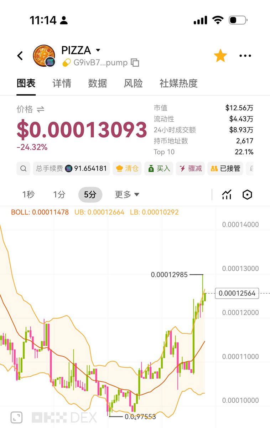This screenshot has width=270, height=428.
Task: Go back using the left arrow
Action: point(20,56)
